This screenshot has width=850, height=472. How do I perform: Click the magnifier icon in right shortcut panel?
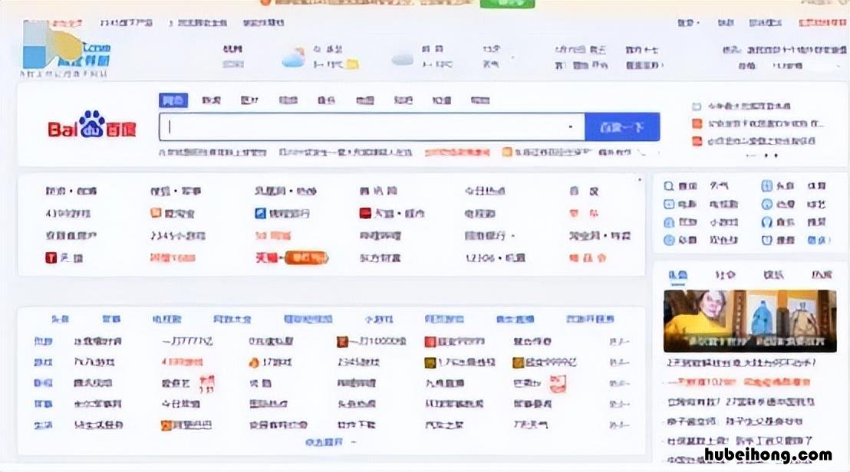(669, 186)
